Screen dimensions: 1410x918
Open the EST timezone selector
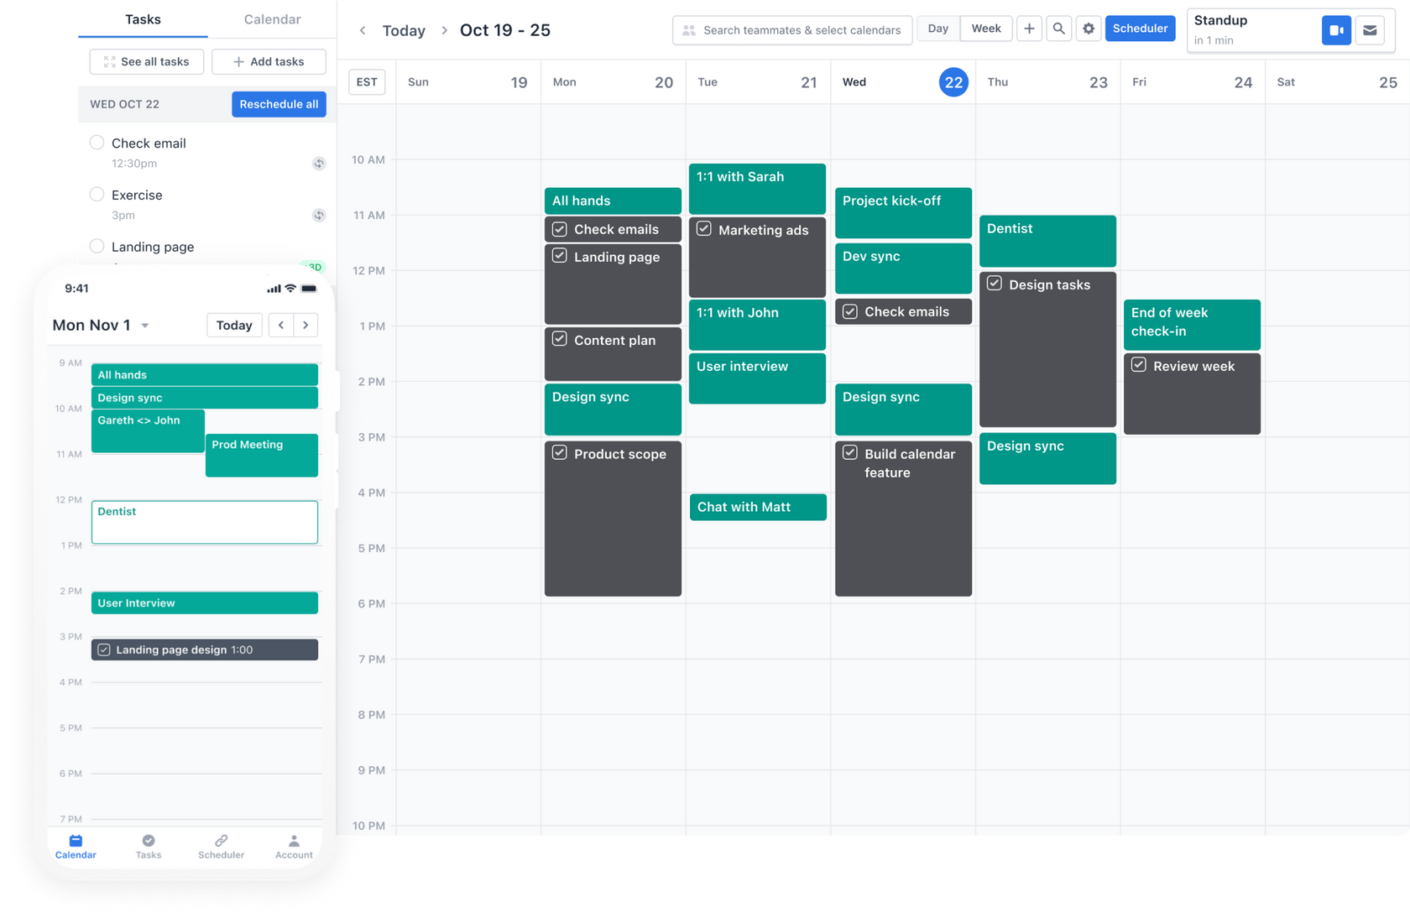pyautogui.click(x=367, y=81)
